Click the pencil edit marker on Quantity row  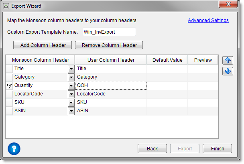click(9, 85)
